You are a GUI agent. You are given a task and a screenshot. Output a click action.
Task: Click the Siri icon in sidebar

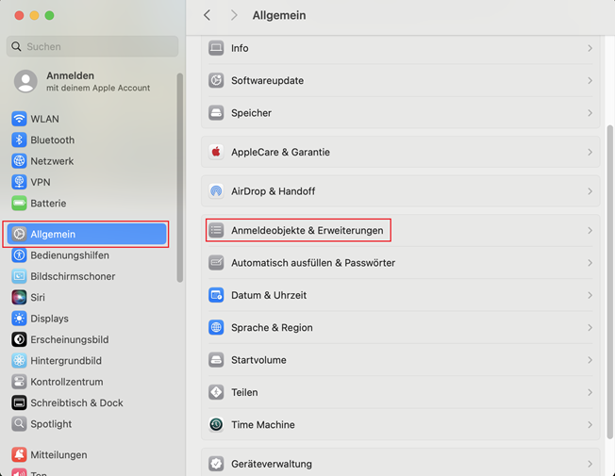[x=19, y=298]
